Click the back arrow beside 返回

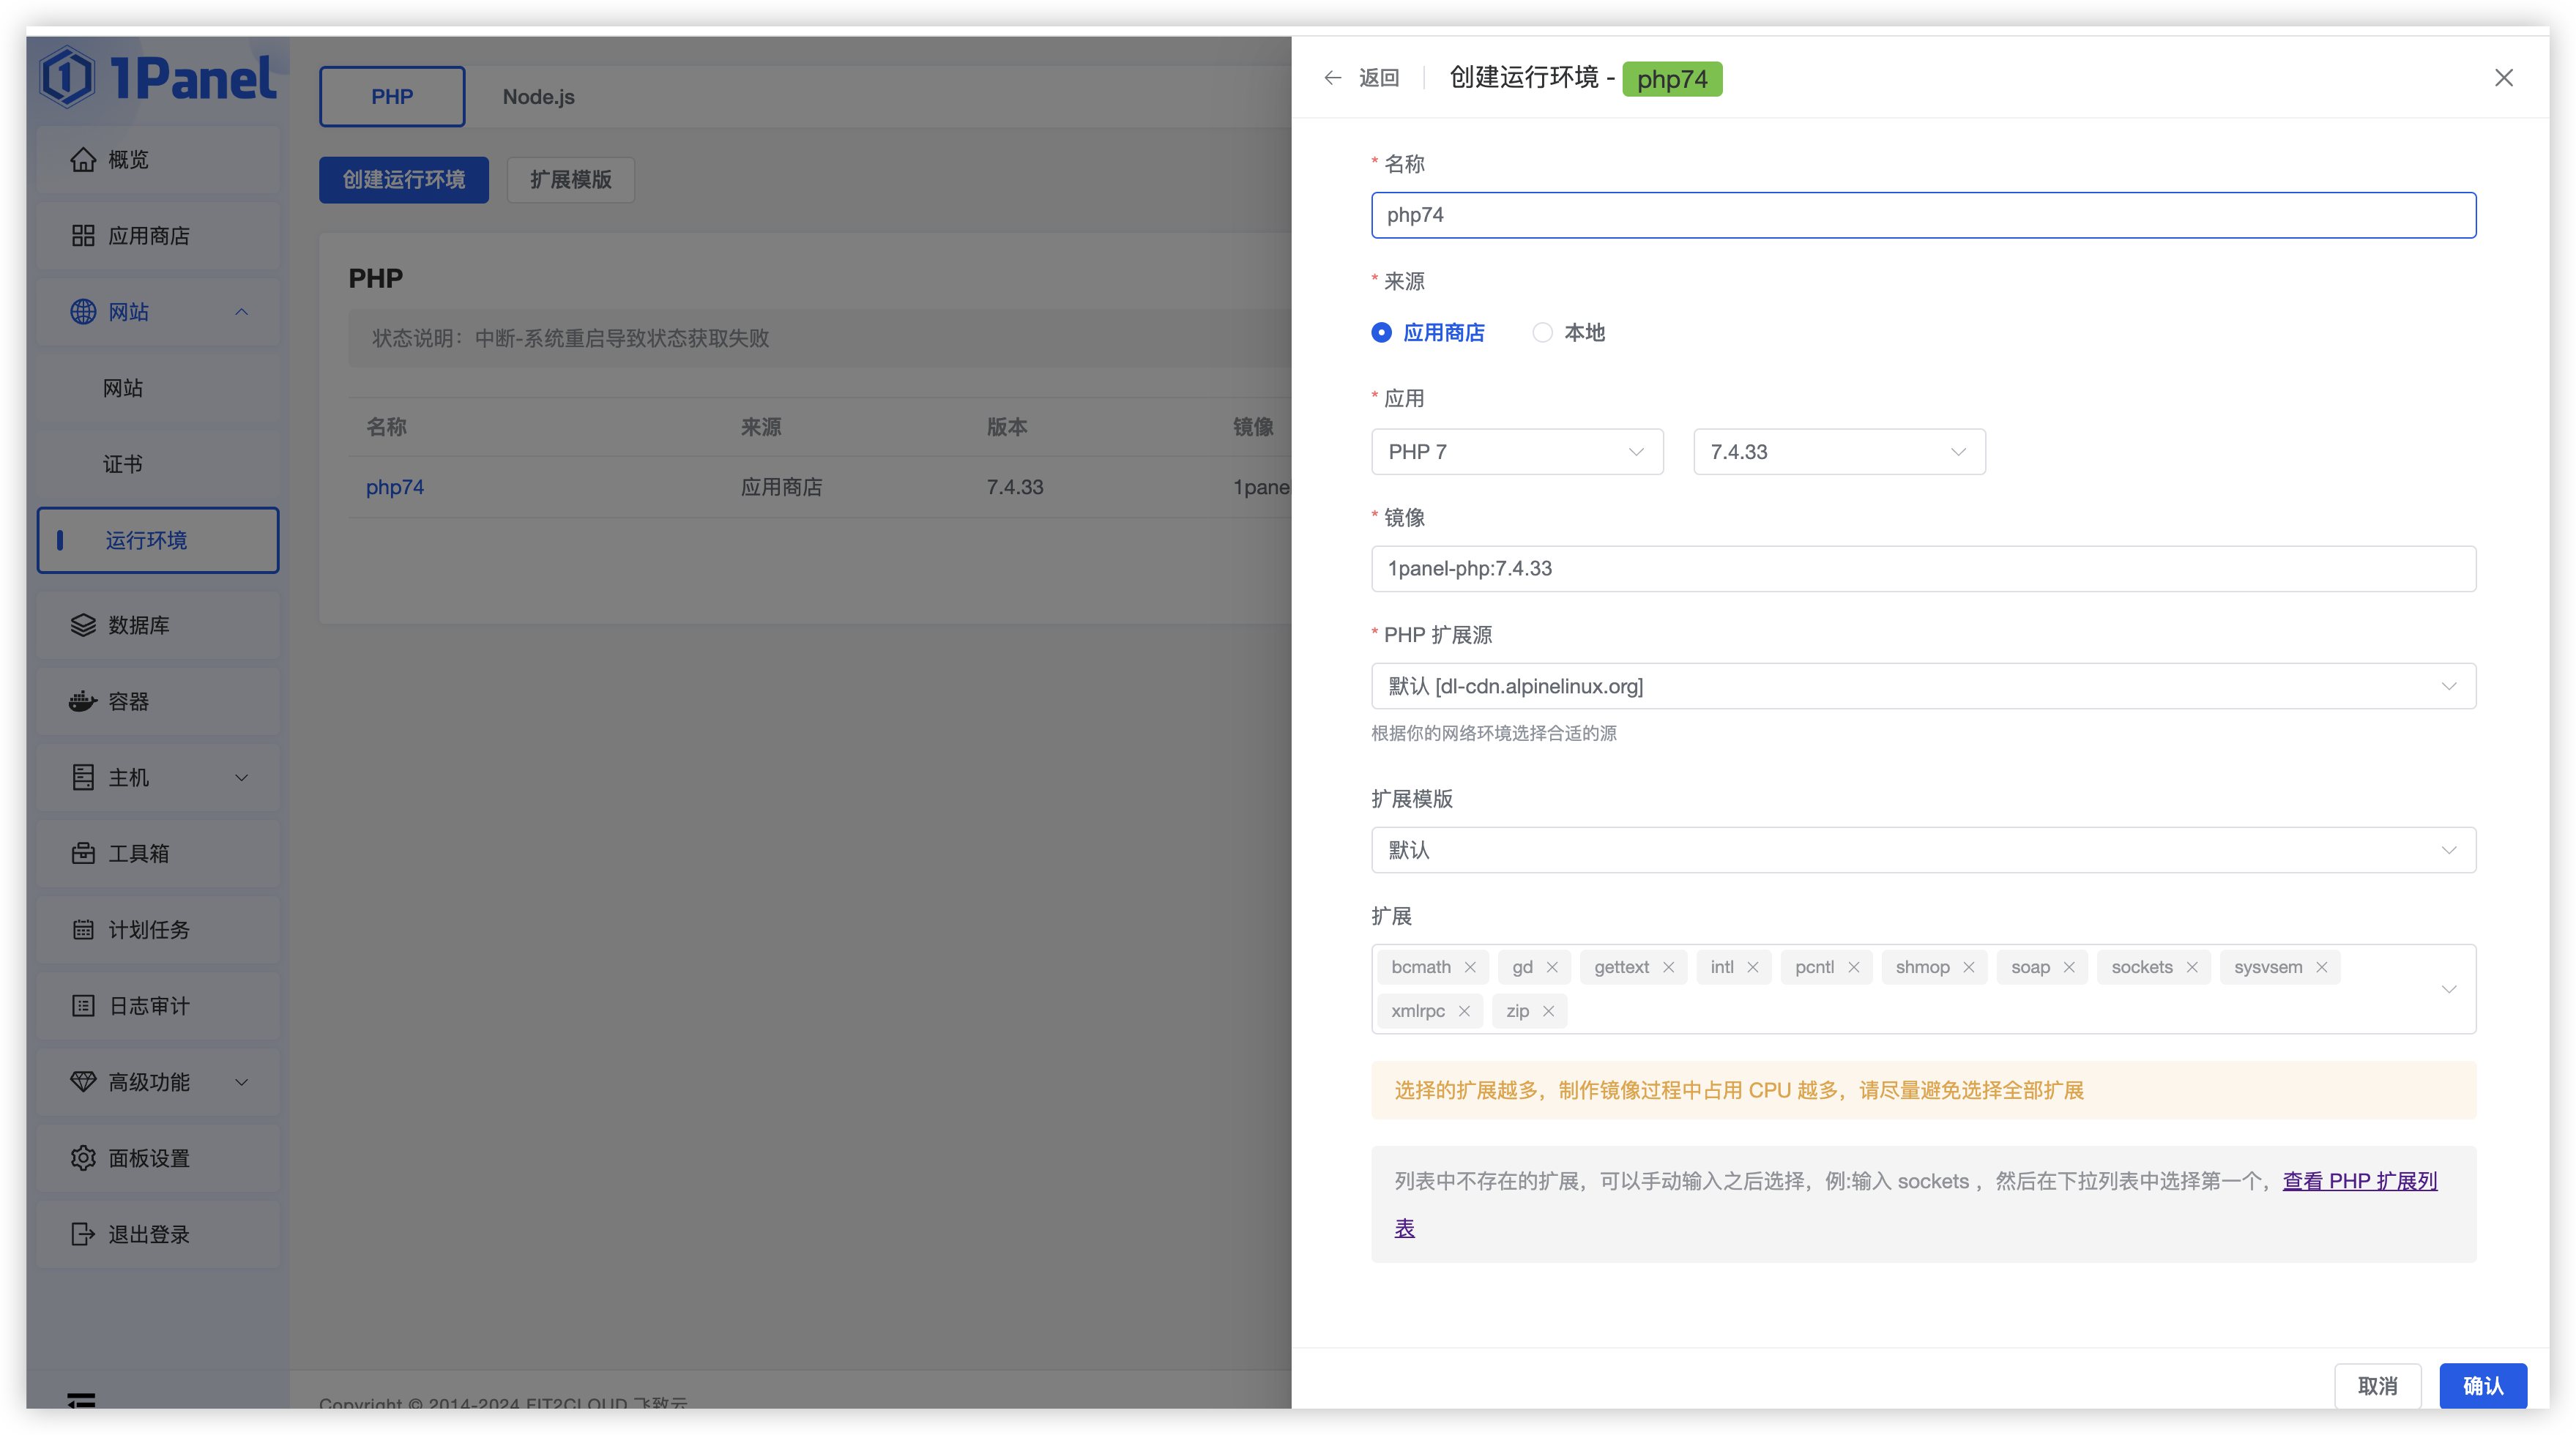[x=1332, y=77]
